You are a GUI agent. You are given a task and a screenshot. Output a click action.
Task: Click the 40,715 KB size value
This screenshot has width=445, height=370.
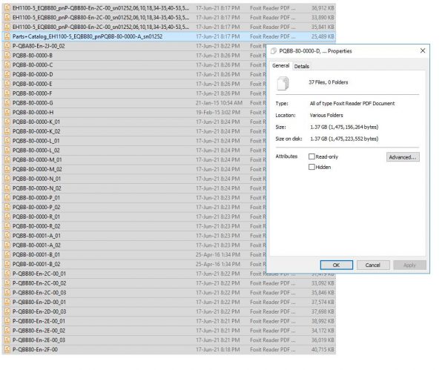pyautogui.click(x=323, y=349)
